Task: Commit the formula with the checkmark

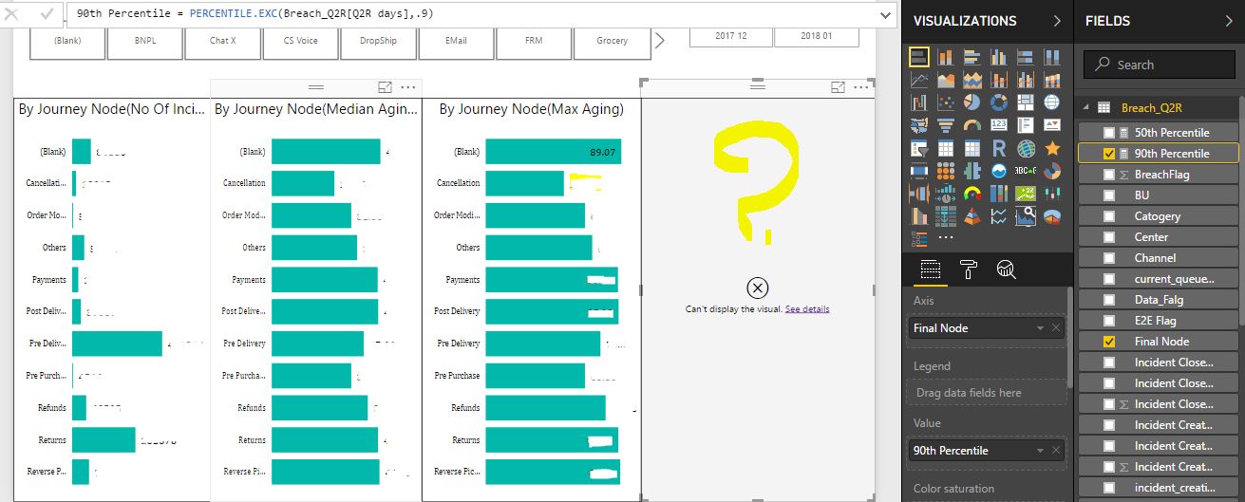Action: (x=46, y=14)
